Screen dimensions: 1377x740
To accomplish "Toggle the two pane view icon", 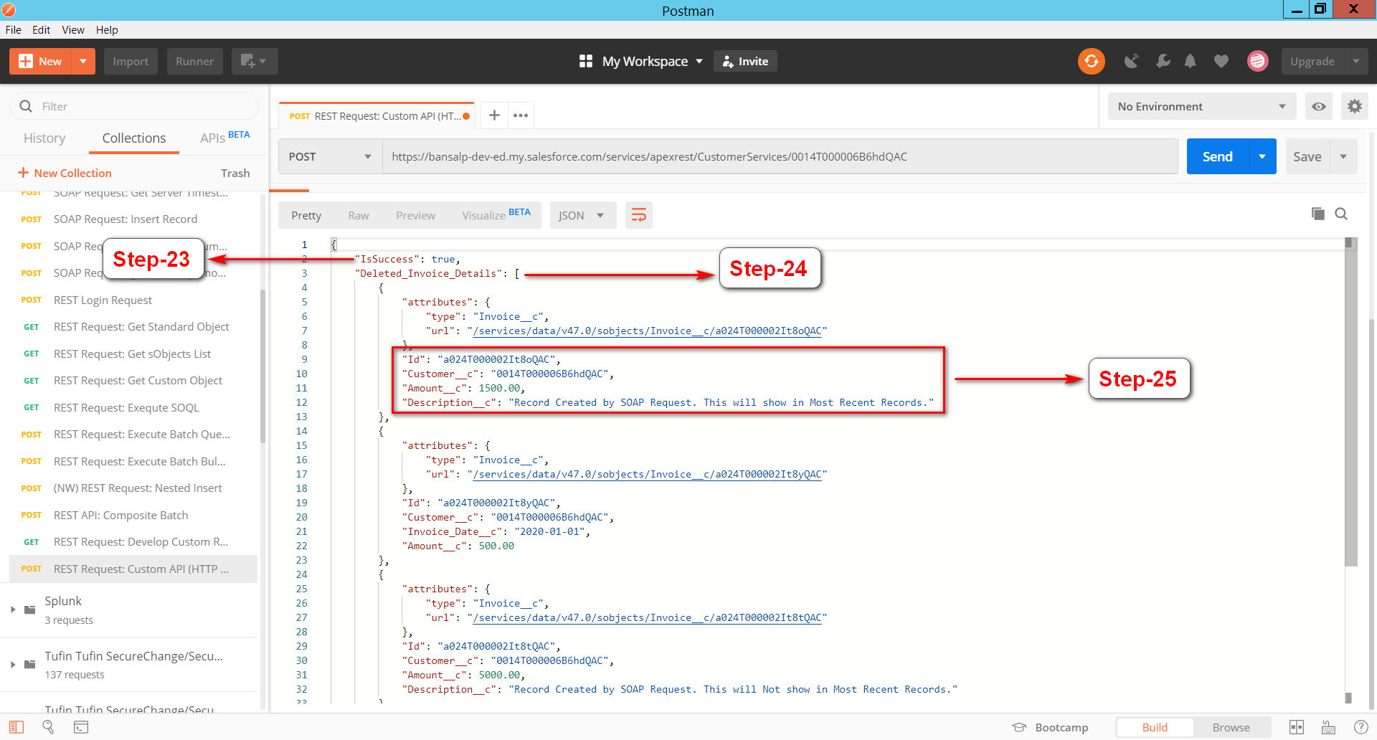I will [x=1297, y=727].
